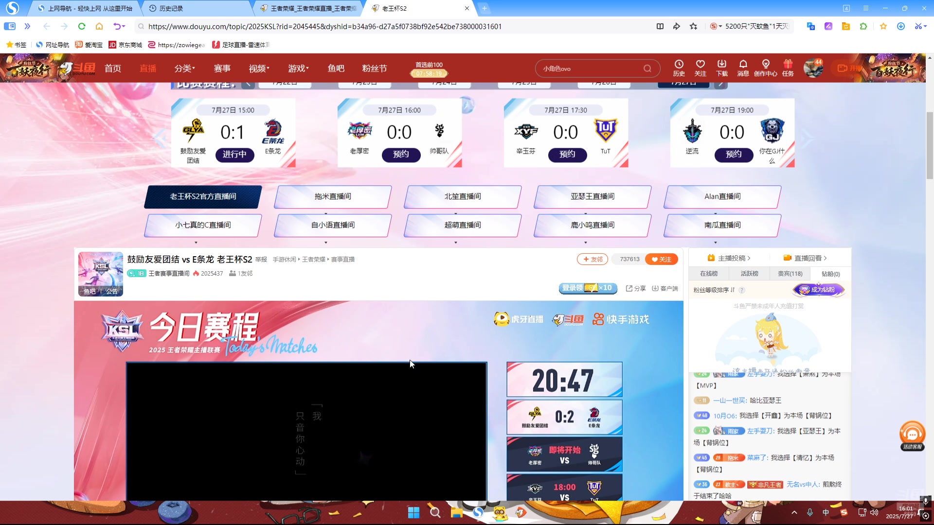Click the browser address bar URL

325,26
